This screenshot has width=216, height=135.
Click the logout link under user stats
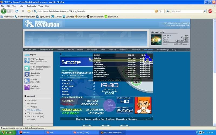coord(166,44)
